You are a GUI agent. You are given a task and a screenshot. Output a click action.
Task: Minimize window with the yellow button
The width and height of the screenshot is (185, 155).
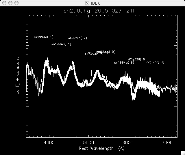point(10,3)
